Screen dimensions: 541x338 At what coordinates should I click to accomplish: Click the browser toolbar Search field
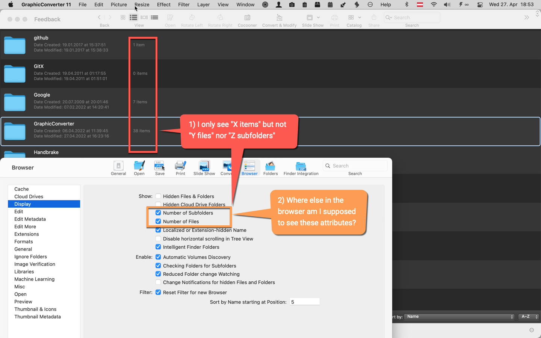412,17
